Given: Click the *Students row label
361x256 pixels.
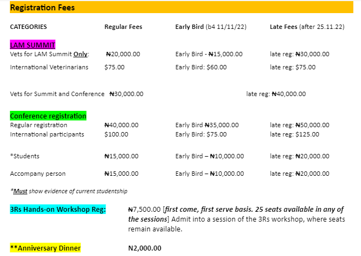Looking at the screenshot, I should point(25,156).
